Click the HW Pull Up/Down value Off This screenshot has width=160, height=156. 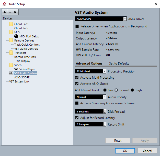click(x=108, y=55)
